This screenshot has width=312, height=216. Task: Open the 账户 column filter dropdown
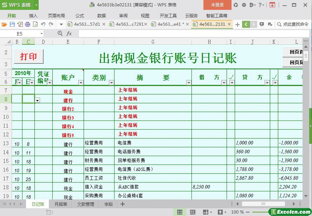tap(81, 83)
